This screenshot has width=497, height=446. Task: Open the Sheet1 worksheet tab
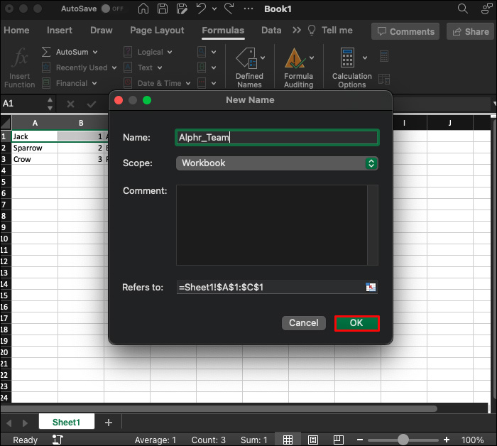click(x=66, y=423)
